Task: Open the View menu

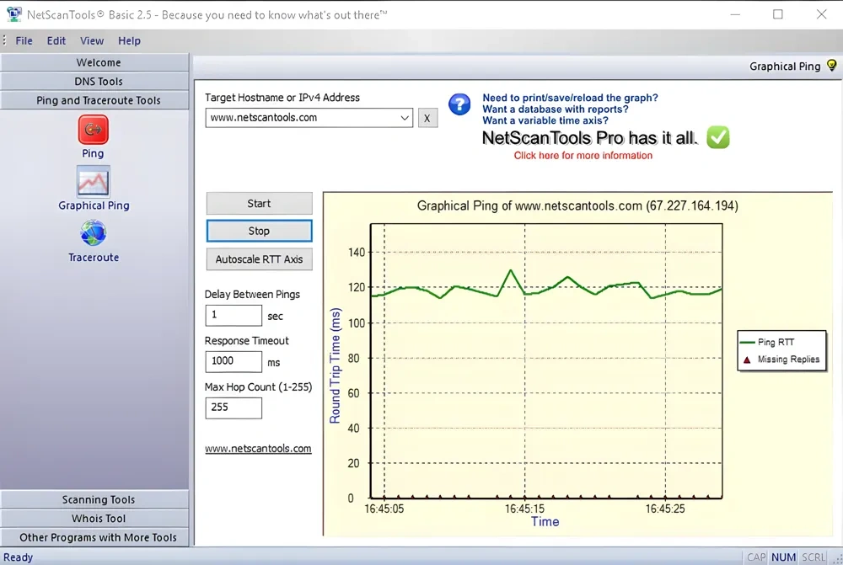Action: [92, 40]
